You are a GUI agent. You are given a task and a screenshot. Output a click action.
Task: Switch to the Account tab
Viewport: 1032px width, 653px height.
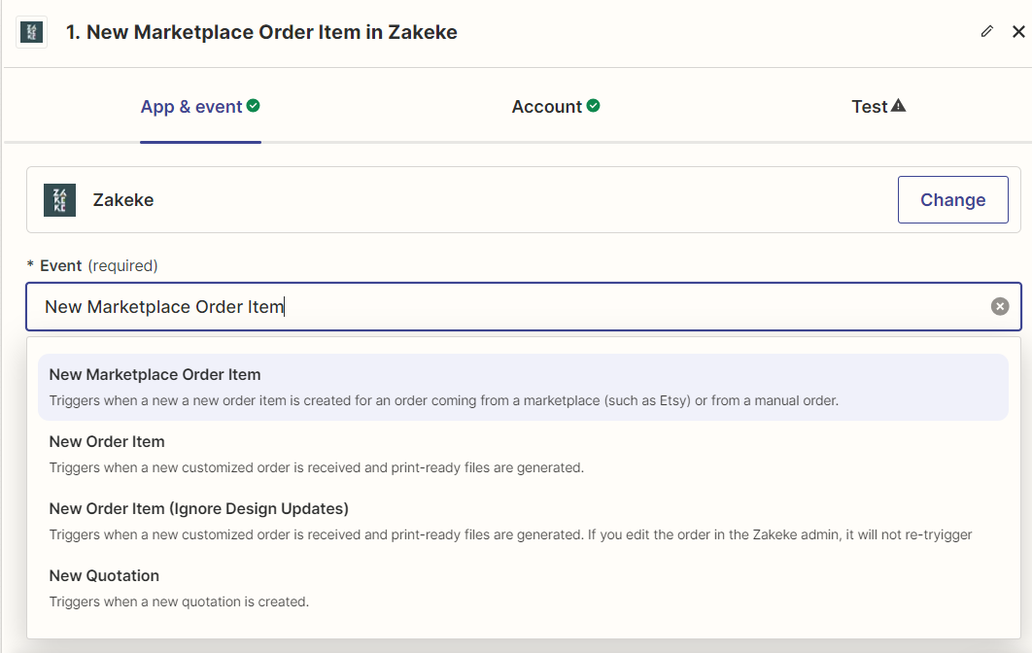(x=556, y=107)
